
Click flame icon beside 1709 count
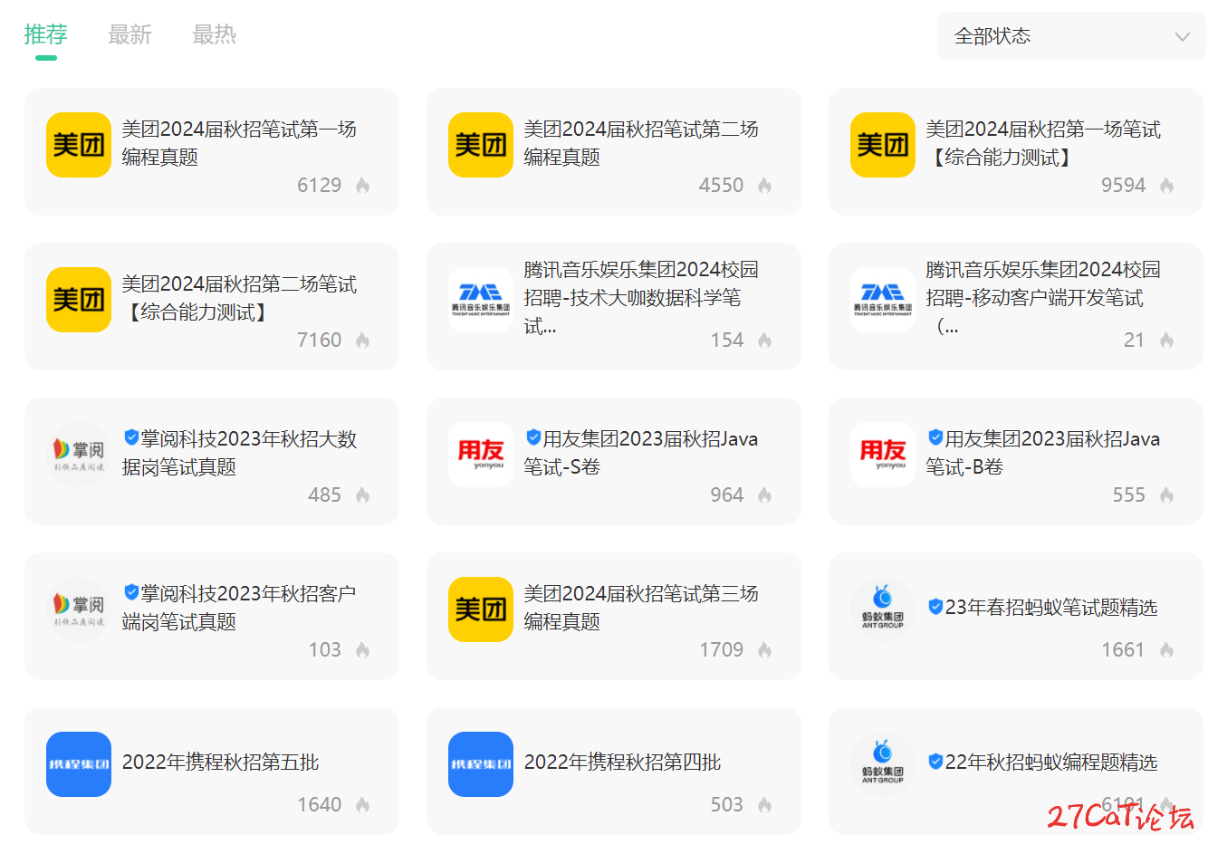(x=764, y=650)
